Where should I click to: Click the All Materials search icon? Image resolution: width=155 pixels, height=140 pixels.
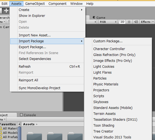pos(1,128)
